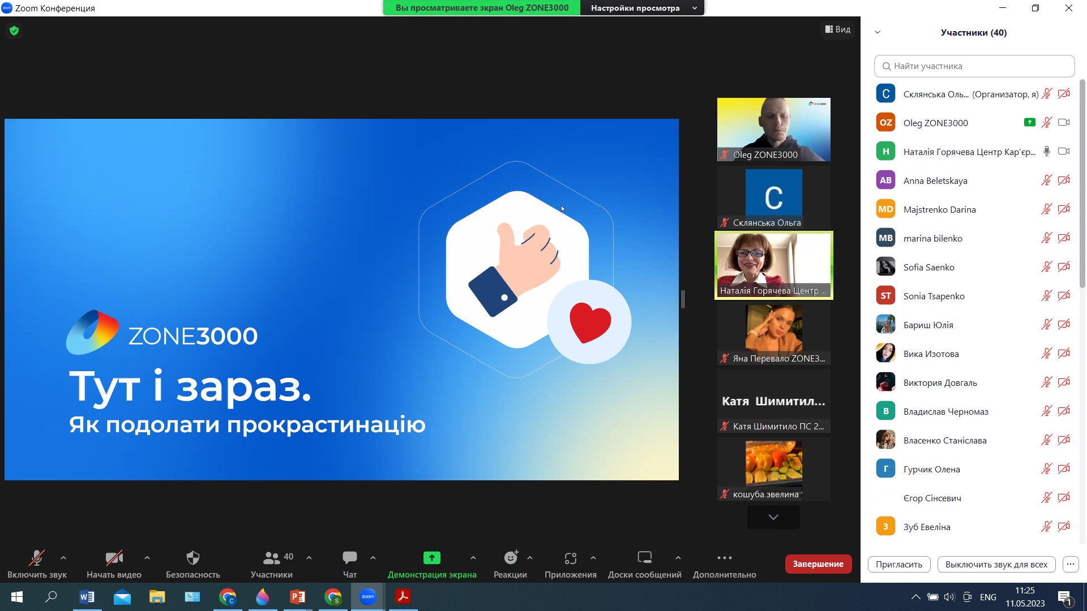Select Яна Перевало video thumbnail
Image resolution: width=1087 pixels, height=611 pixels.
coord(773,334)
